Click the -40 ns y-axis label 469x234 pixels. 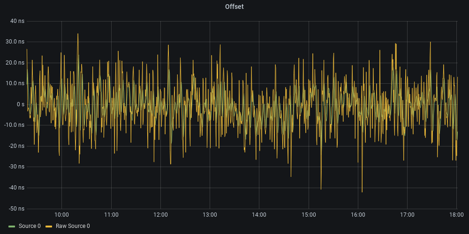coord(16,188)
